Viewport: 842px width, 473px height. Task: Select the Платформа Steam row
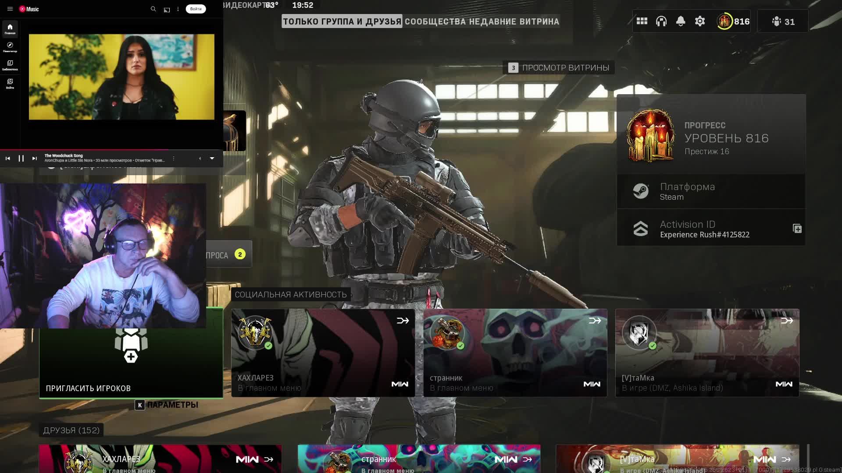(711, 191)
